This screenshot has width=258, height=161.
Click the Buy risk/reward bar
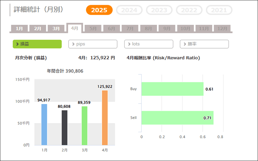tap(172, 89)
